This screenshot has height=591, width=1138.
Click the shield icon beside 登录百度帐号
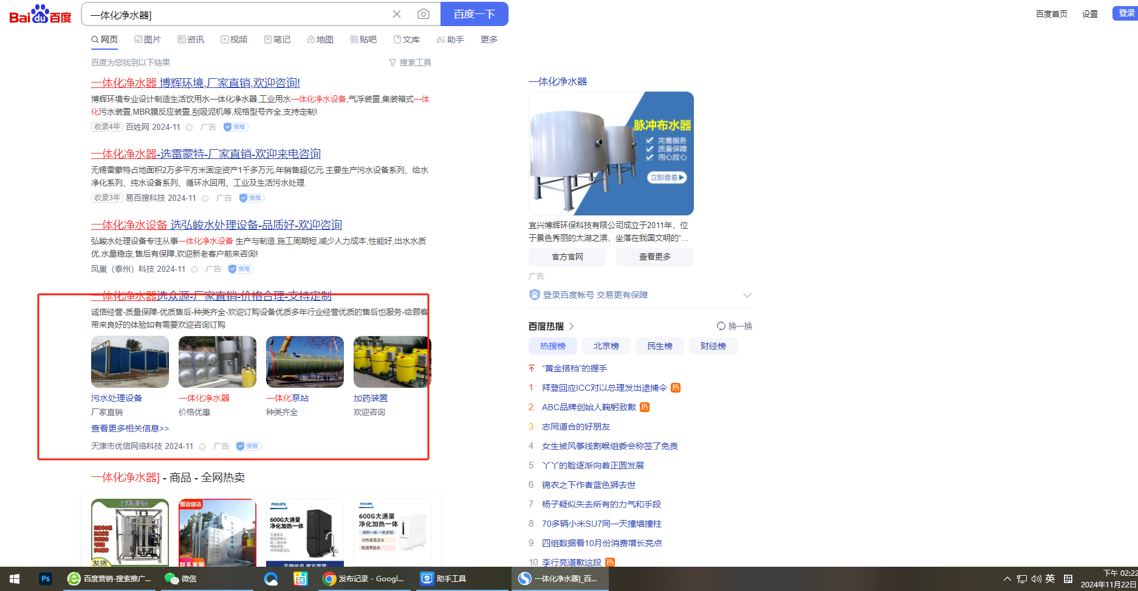(535, 295)
